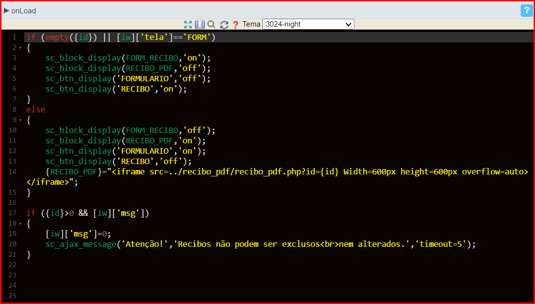This screenshot has height=304, width=535.
Task: Expand the editor to fullscreen
Action: pos(188,24)
